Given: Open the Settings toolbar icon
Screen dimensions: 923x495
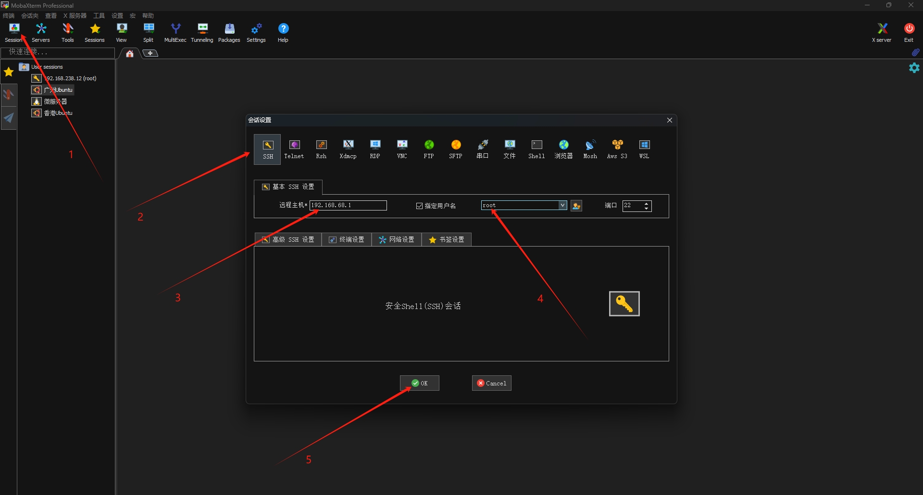Looking at the screenshot, I should [256, 33].
